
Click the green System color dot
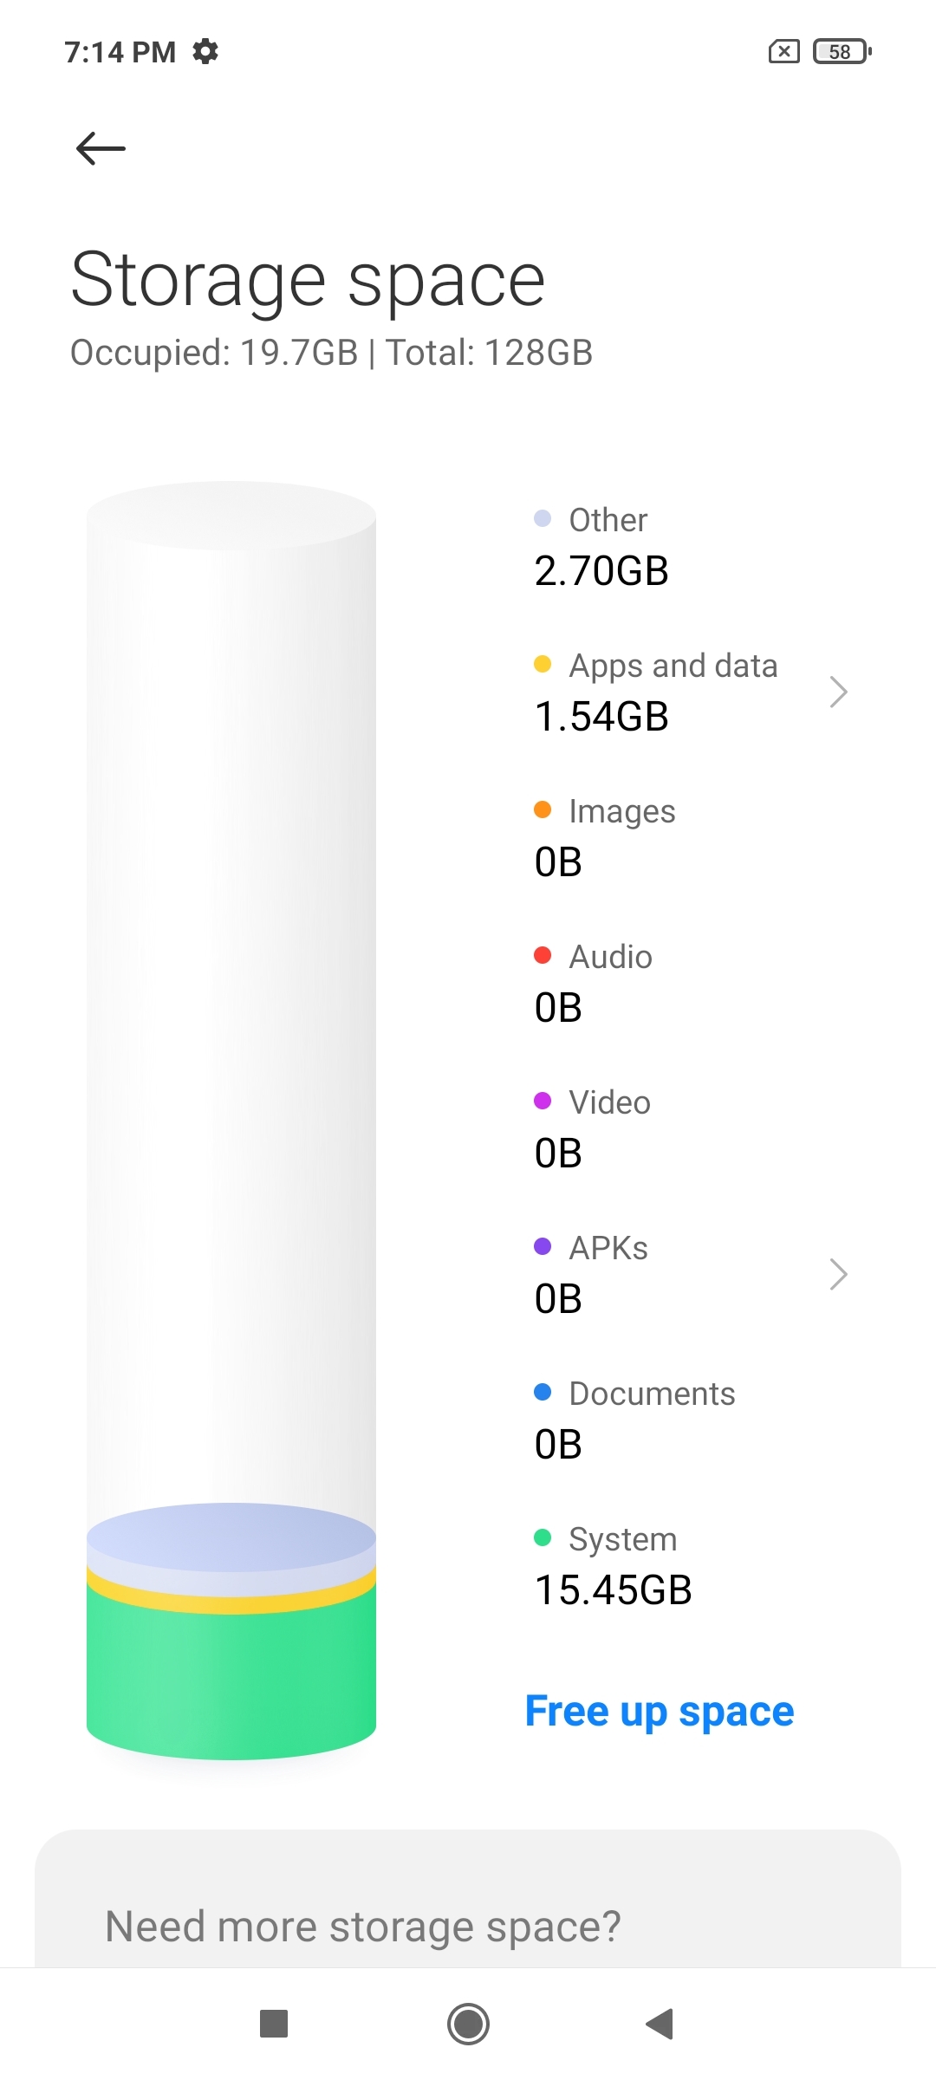[543, 1537]
